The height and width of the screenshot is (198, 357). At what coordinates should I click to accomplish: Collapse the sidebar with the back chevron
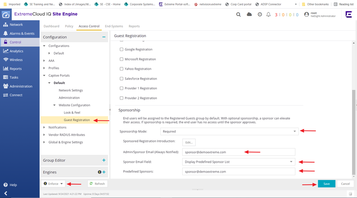click(6, 193)
